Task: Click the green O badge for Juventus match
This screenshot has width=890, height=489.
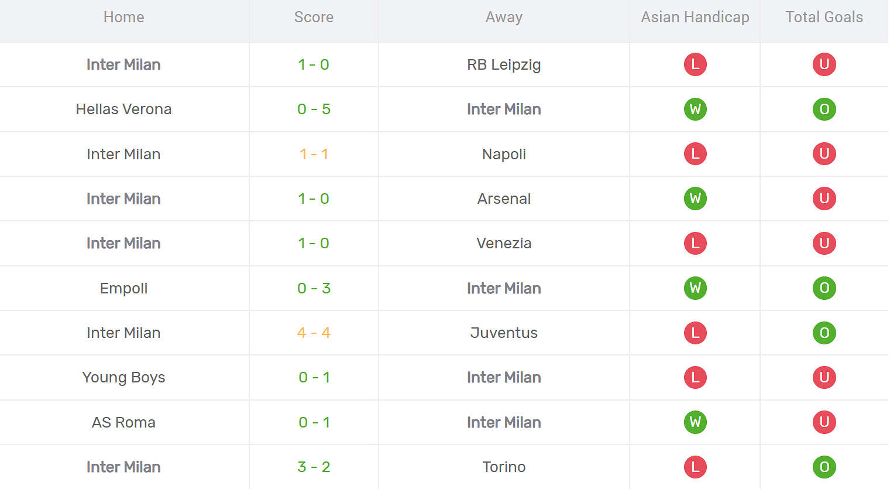Action: [x=824, y=333]
